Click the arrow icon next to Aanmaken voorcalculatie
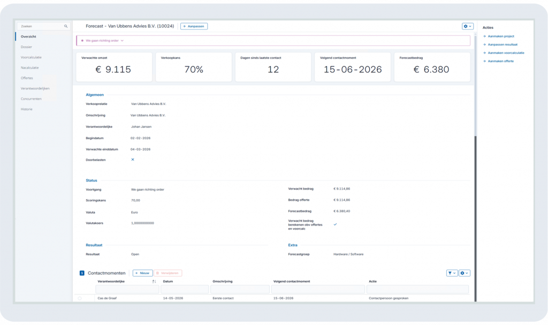548x325 pixels. (x=484, y=53)
